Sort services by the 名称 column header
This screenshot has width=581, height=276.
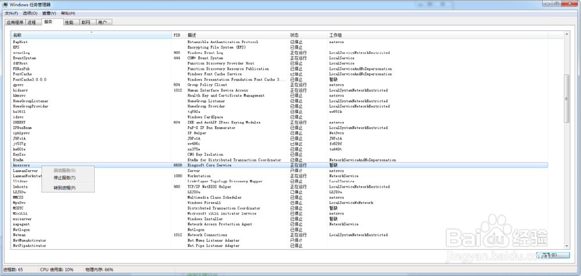pos(91,35)
